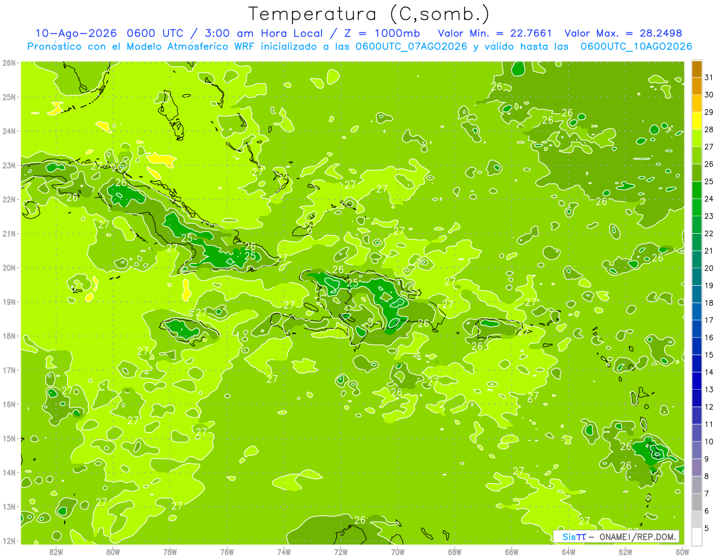Click the 74W longitude label
This screenshot has height=560, width=725.
[284, 552]
